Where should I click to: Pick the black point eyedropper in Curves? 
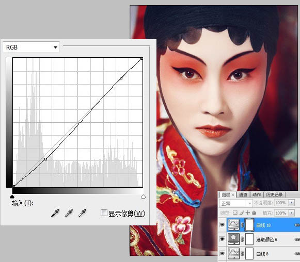(x=55, y=213)
